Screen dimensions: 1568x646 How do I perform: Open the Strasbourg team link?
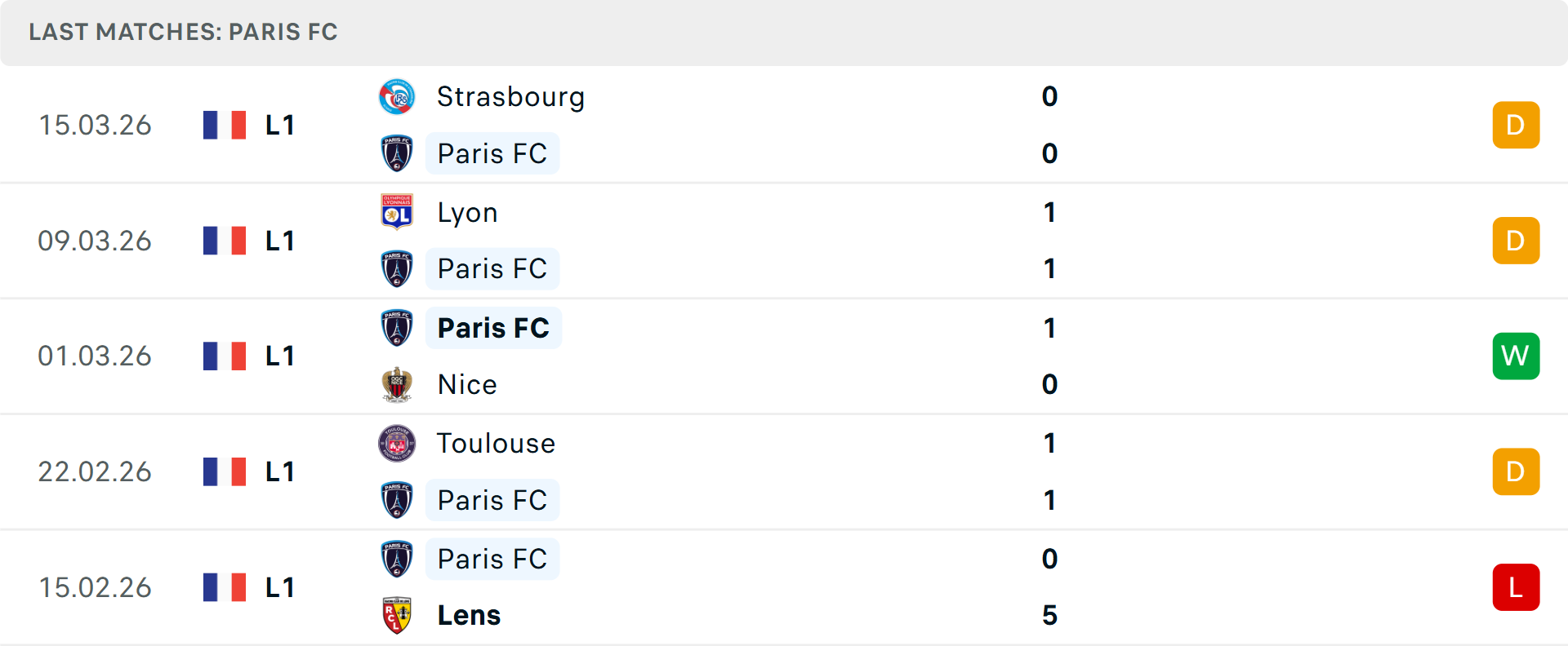(510, 97)
